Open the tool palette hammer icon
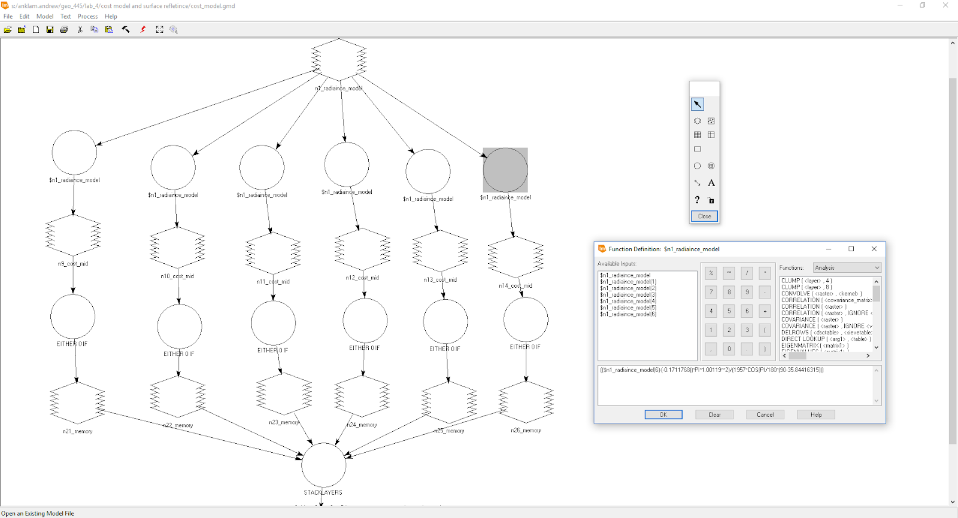 coord(126,29)
